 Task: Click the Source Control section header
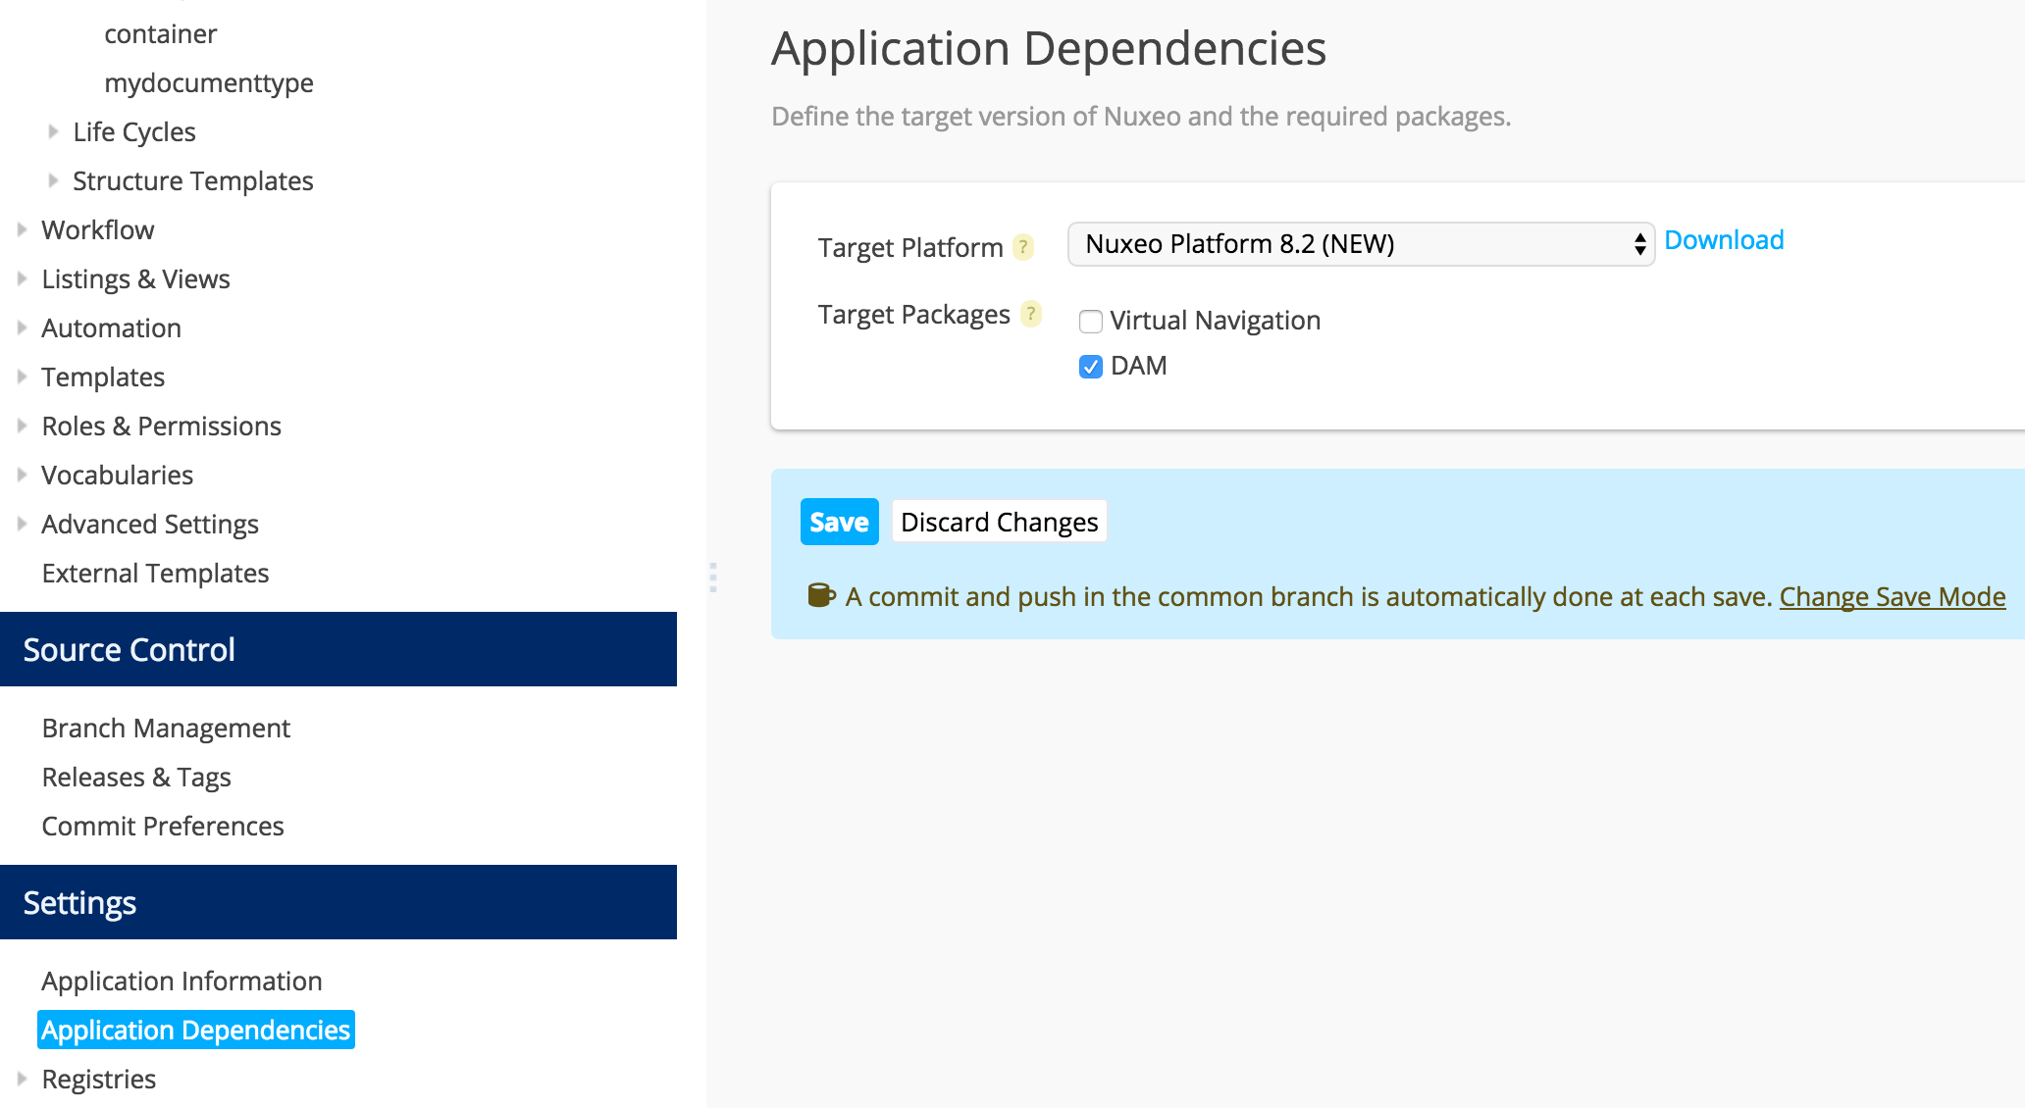pyautogui.click(x=338, y=649)
